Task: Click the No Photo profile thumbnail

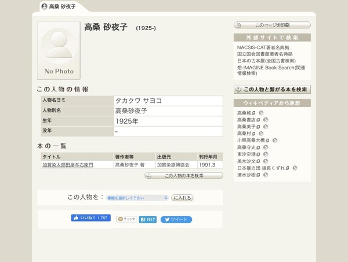Action: pyautogui.click(x=59, y=50)
